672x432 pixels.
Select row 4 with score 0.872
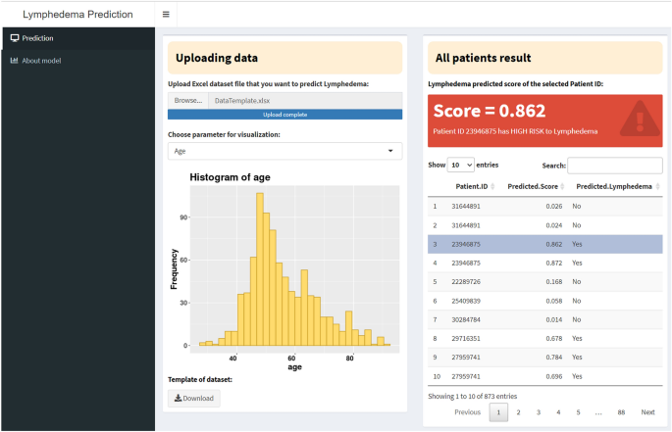(545, 263)
